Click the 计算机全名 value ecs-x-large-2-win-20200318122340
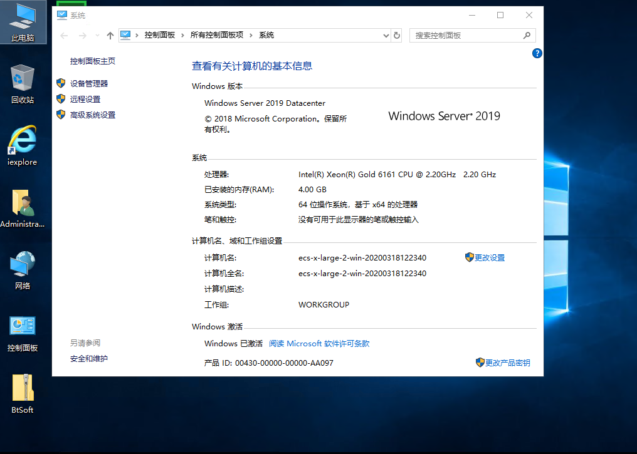 click(362, 274)
